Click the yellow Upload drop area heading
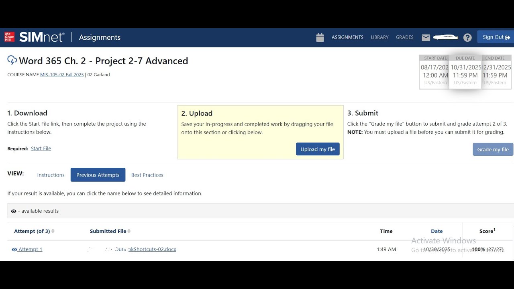514x289 pixels. [x=197, y=113]
